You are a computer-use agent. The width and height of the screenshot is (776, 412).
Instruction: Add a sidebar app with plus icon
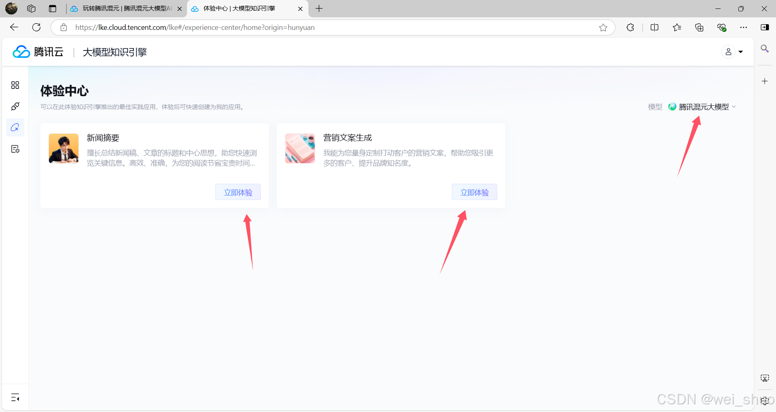tap(765, 81)
